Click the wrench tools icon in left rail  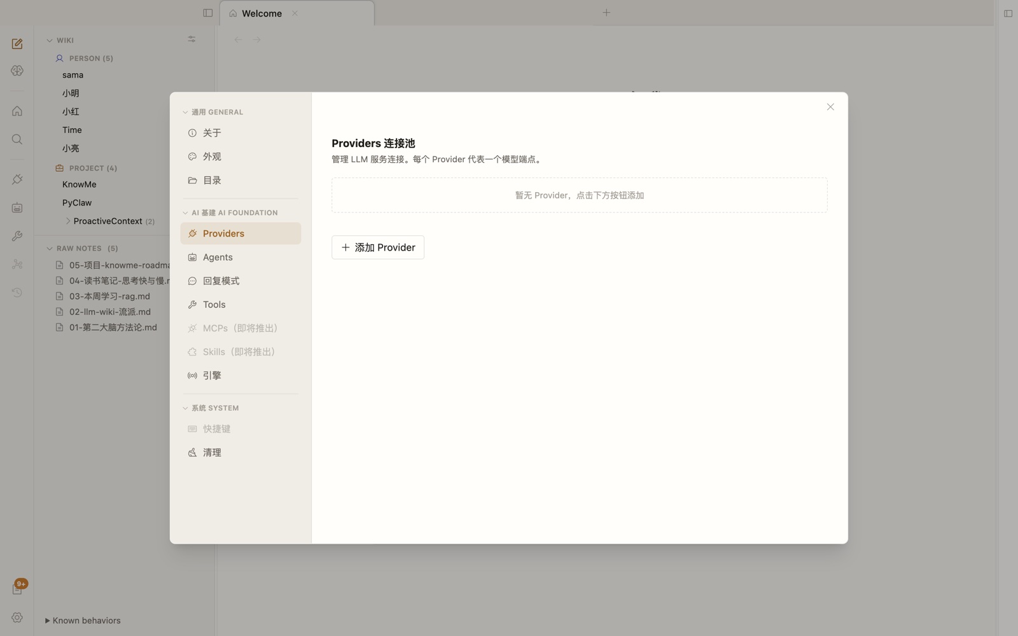pos(17,236)
